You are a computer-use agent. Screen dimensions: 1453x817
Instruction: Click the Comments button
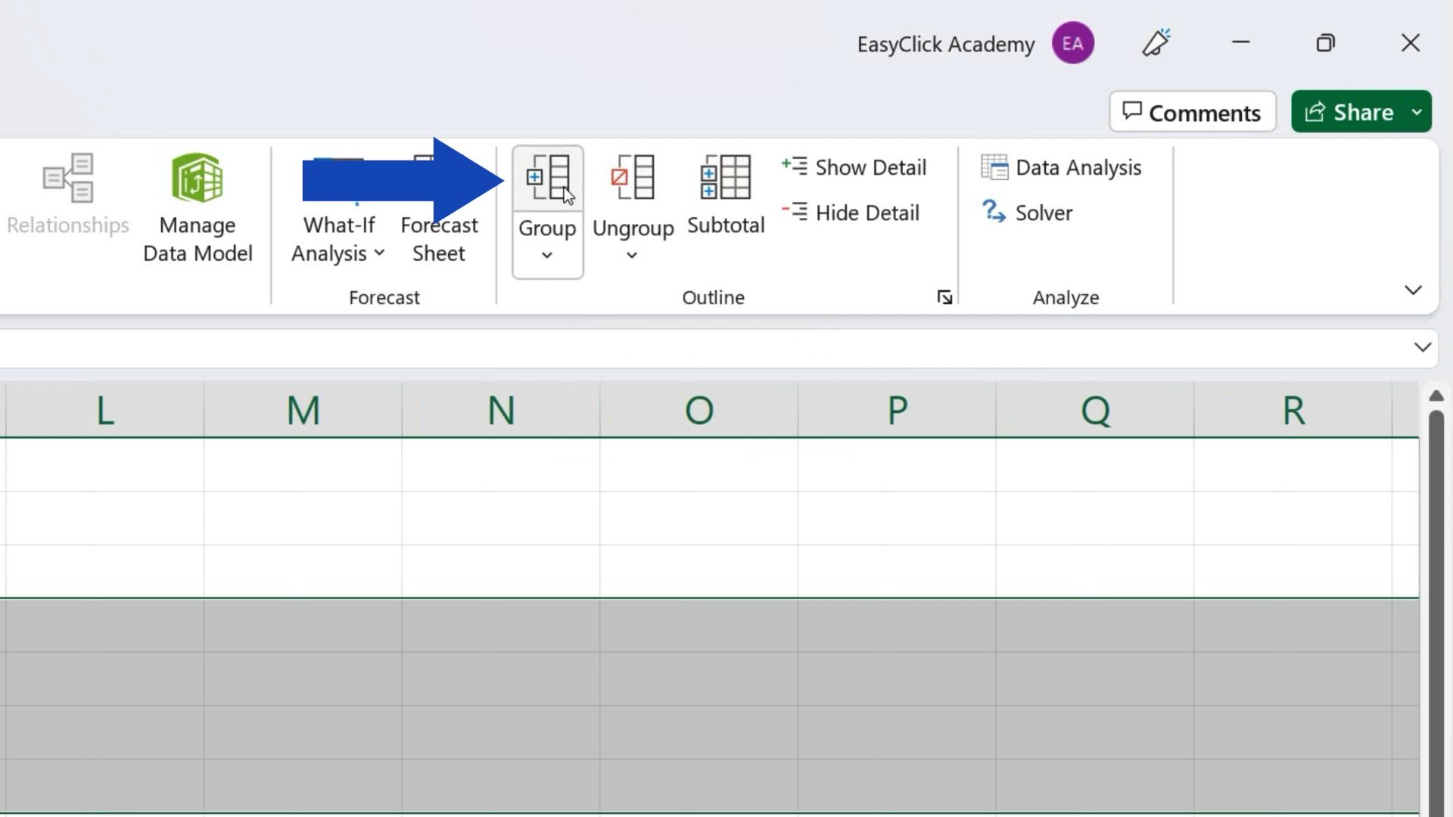[x=1193, y=112]
